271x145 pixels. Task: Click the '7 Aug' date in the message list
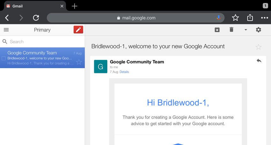[77, 53]
